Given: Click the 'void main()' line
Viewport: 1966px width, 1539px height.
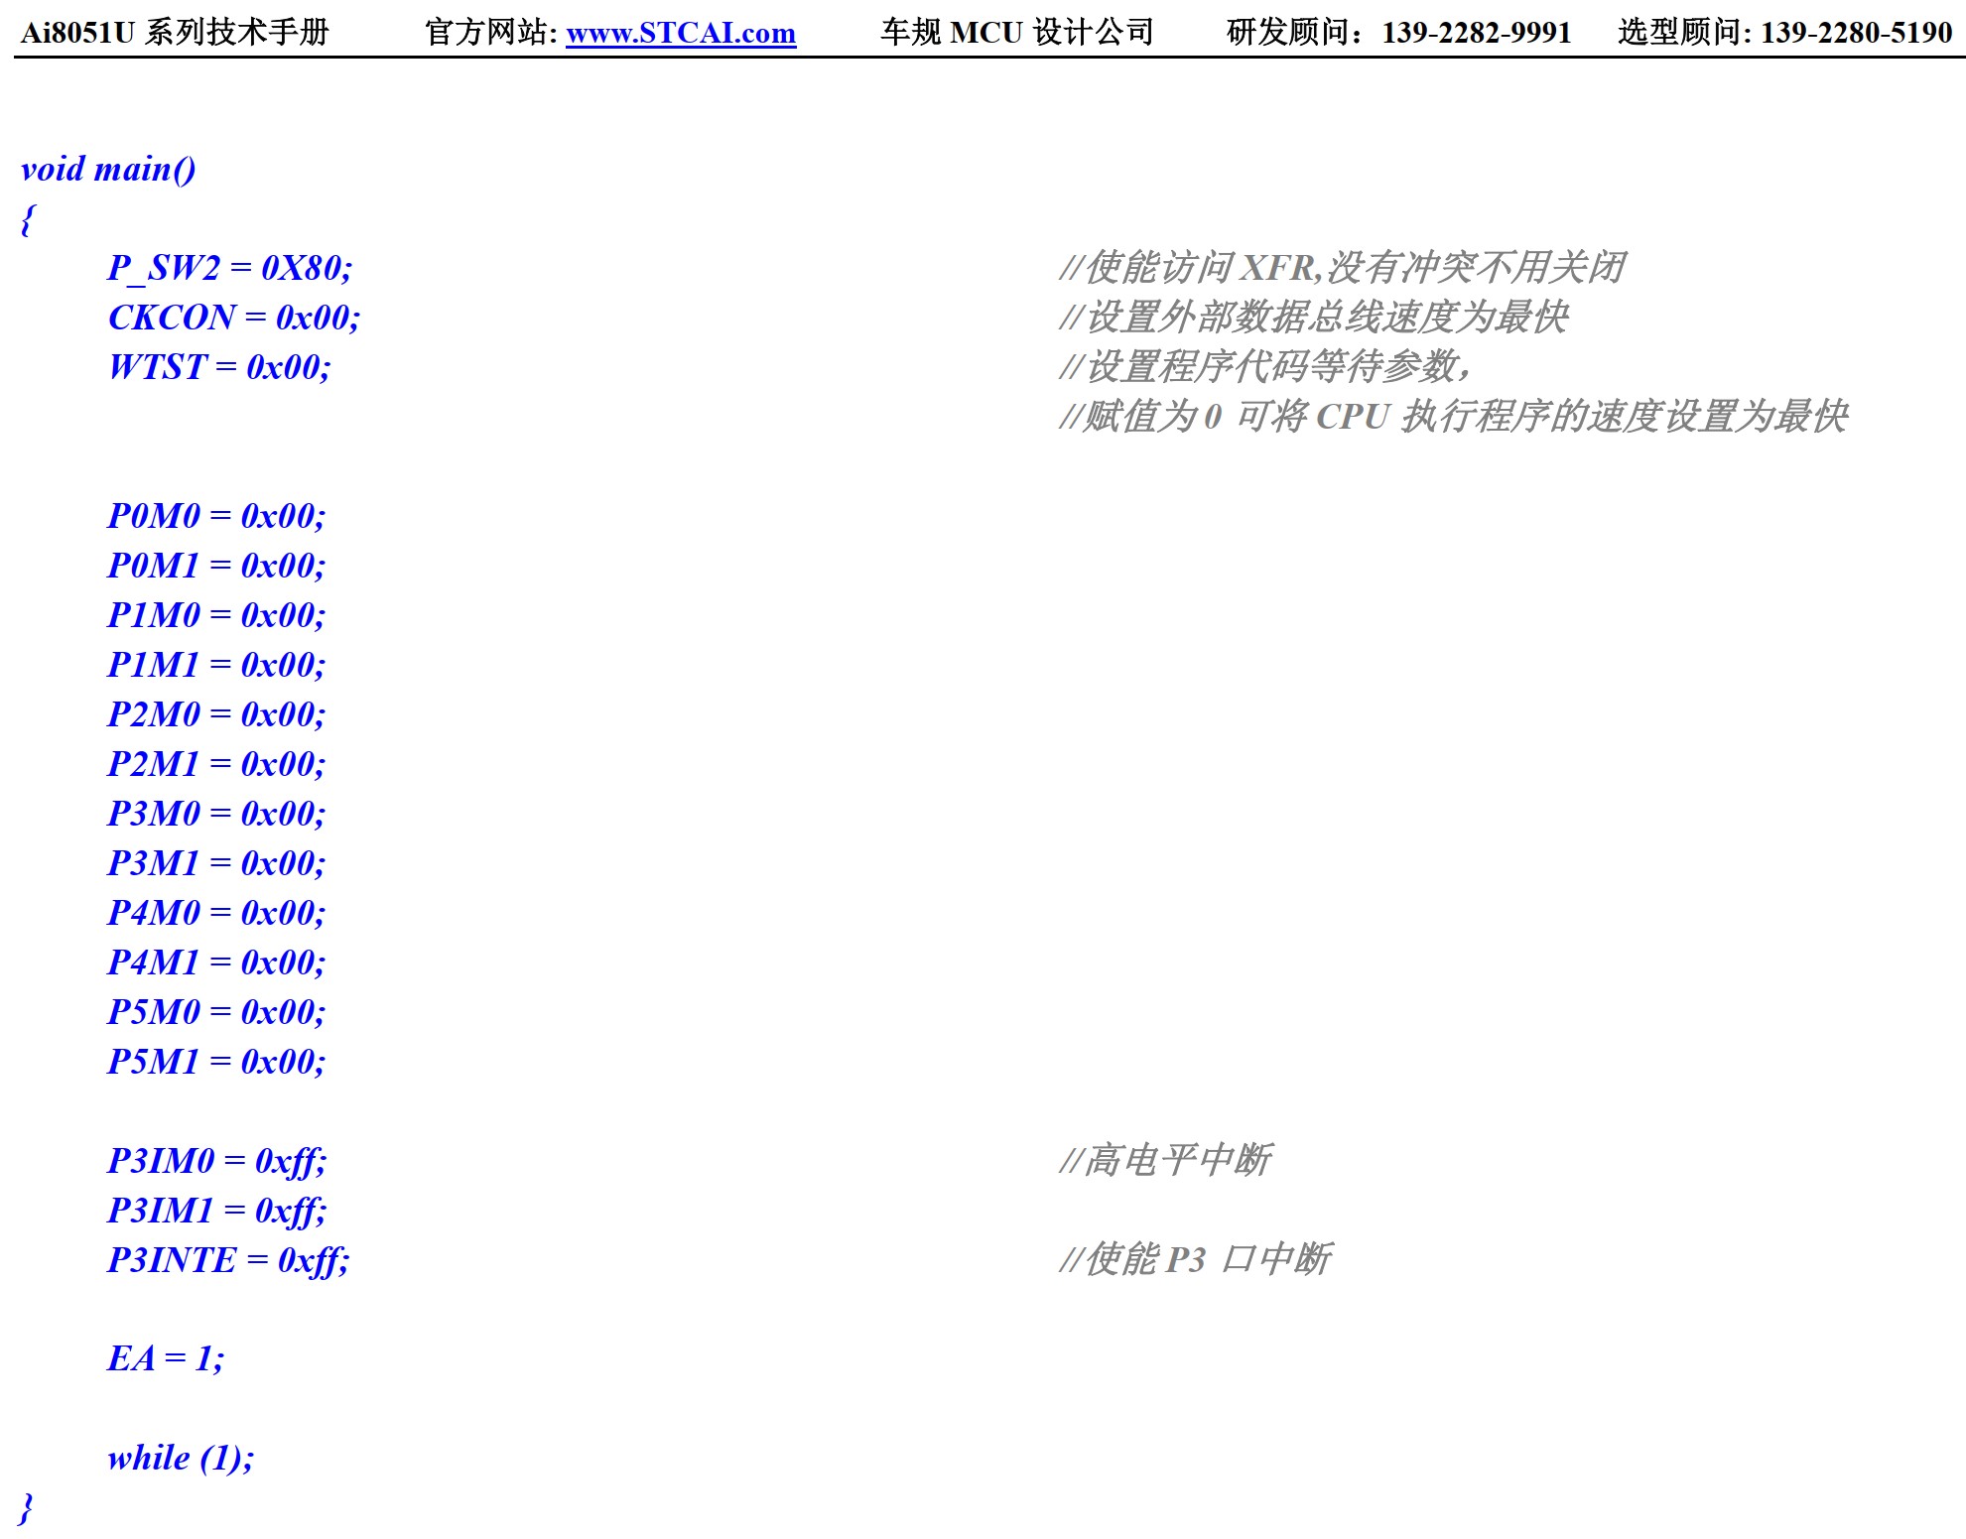Looking at the screenshot, I should point(108,169).
